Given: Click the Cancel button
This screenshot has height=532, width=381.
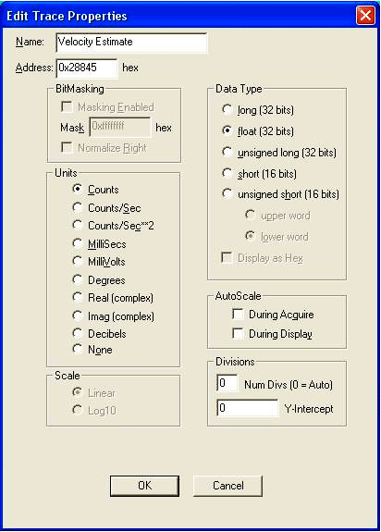Looking at the screenshot, I should pyautogui.click(x=228, y=486).
